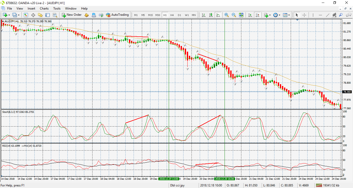
Task: Expand the Templates dropdown arrow
Action: [x=289, y=15]
